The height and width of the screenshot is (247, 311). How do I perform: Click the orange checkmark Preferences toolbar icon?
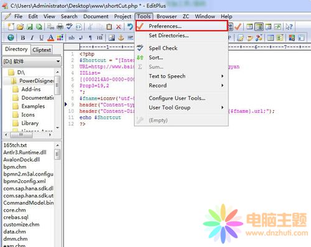point(238,27)
